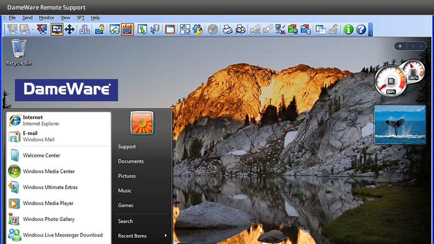
Task: Click the blue cursor computer icon
Action: click(155, 29)
